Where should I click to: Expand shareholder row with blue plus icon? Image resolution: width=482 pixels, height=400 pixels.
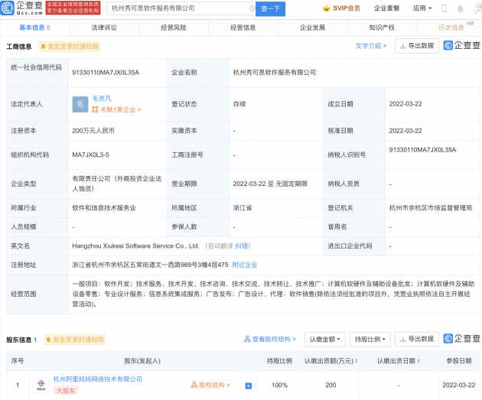click(x=249, y=386)
